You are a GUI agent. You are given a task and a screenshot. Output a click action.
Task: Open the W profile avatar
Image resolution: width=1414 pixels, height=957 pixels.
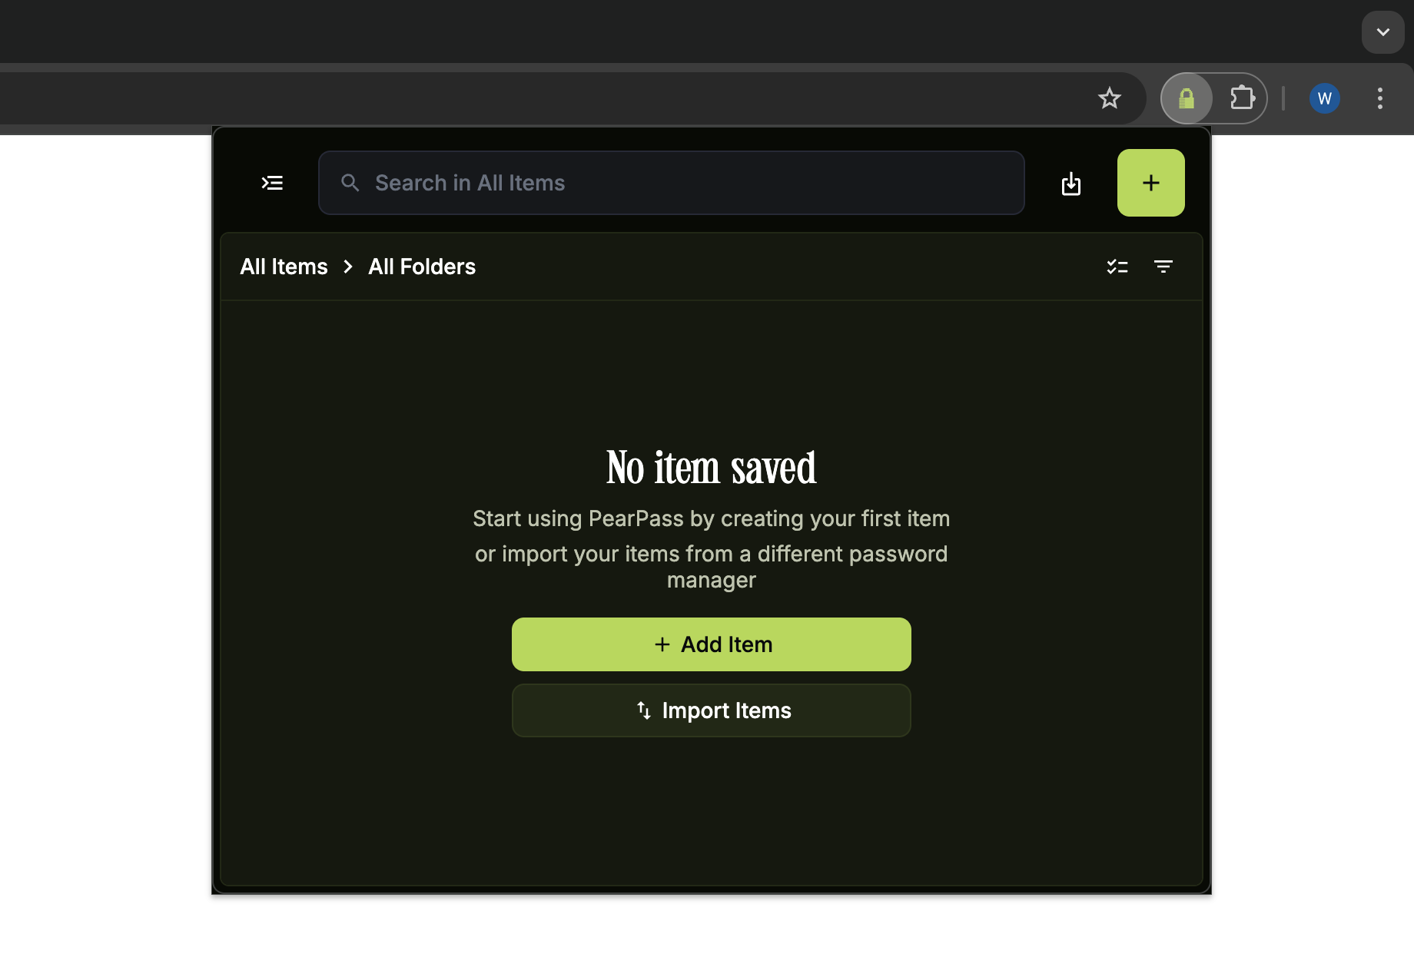(x=1324, y=98)
